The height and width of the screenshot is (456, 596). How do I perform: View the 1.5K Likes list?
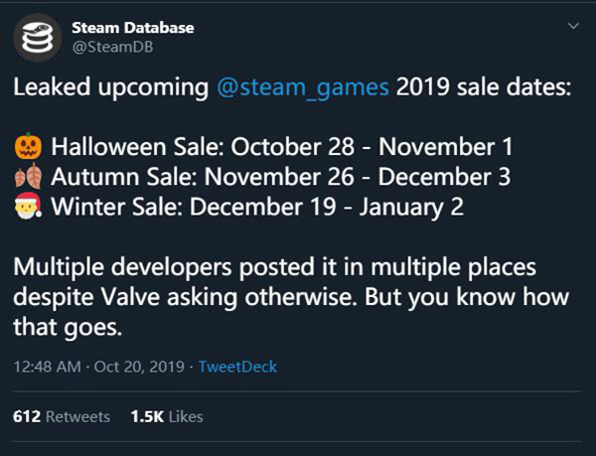167,416
